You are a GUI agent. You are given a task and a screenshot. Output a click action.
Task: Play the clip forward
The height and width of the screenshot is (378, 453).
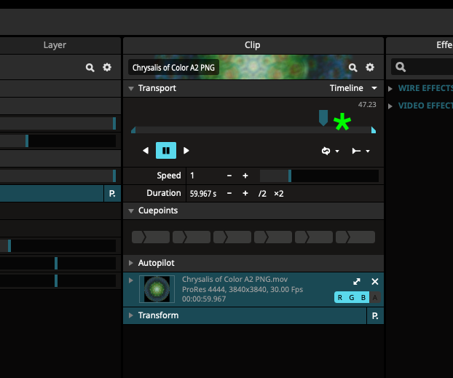pos(186,151)
